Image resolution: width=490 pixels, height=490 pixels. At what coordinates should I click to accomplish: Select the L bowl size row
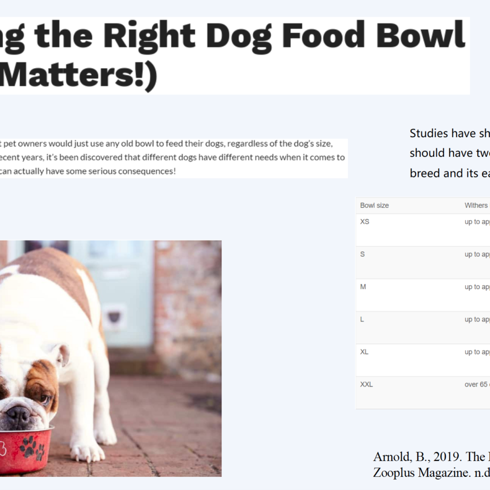(x=423, y=327)
